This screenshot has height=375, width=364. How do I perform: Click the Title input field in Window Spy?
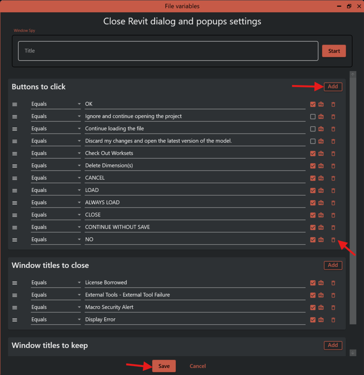[x=168, y=50]
